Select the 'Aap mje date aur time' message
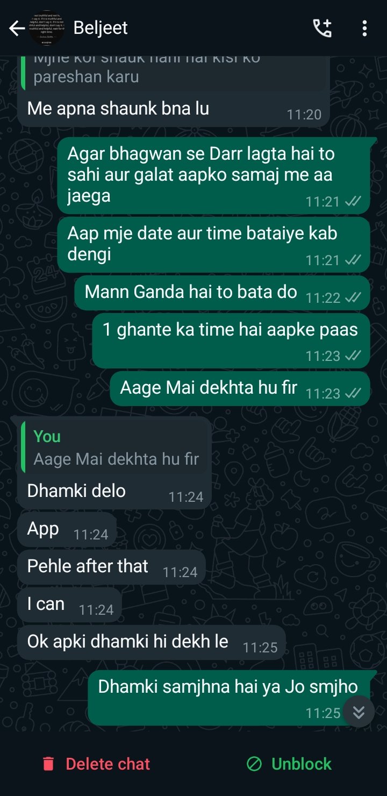This screenshot has width=387, height=796. [214, 244]
